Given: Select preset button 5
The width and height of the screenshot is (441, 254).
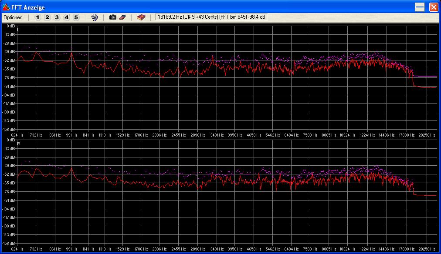Looking at the screenshot, I should click(76, 17).
